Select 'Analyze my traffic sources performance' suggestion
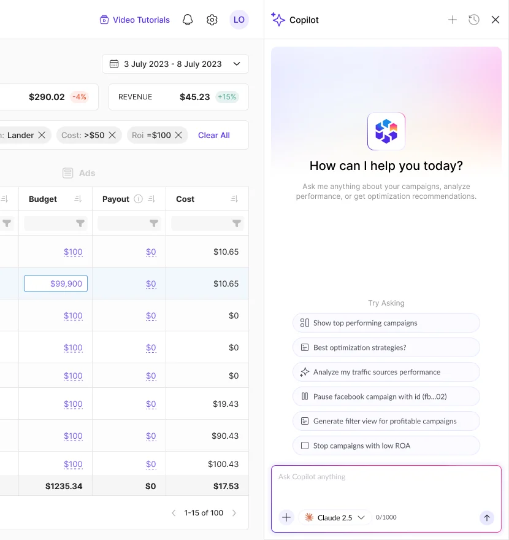The height and width of the screenshot is (540, 509). (386, 372)
